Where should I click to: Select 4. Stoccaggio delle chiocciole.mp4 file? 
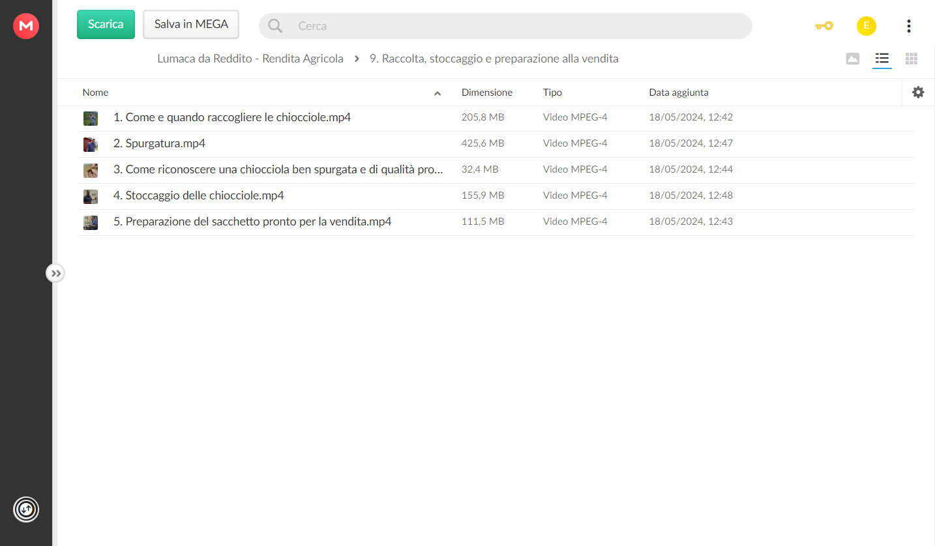pos(496,195)
